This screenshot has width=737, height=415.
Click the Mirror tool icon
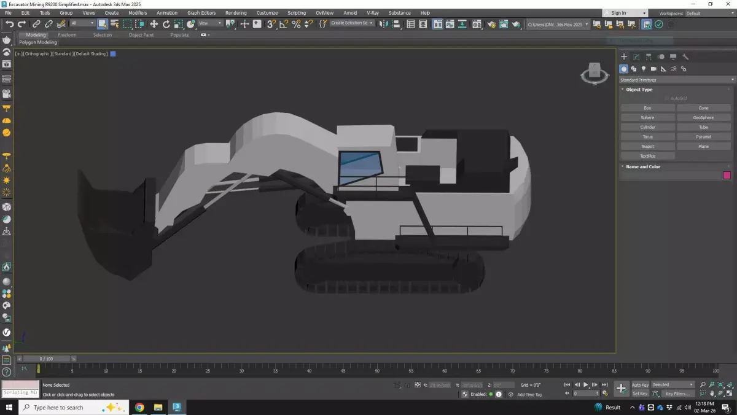[383, 24]
